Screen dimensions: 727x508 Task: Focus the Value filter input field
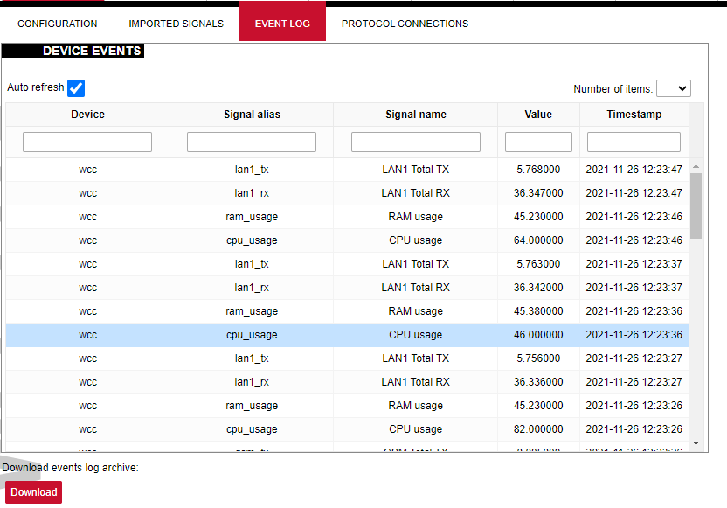pos(538,142)
